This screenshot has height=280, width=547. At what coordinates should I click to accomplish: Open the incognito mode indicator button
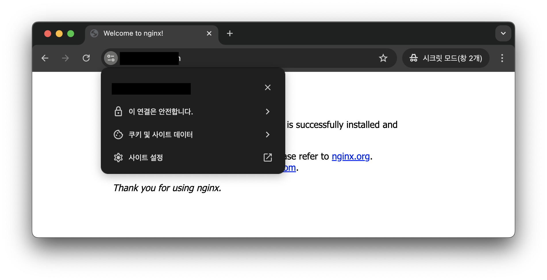tap(446, 58)
